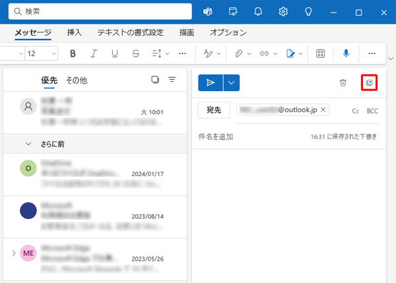The height and width of the screenshot is (283, 396).
Task: Start dictation with microphone icon
Action: [346, 53]
